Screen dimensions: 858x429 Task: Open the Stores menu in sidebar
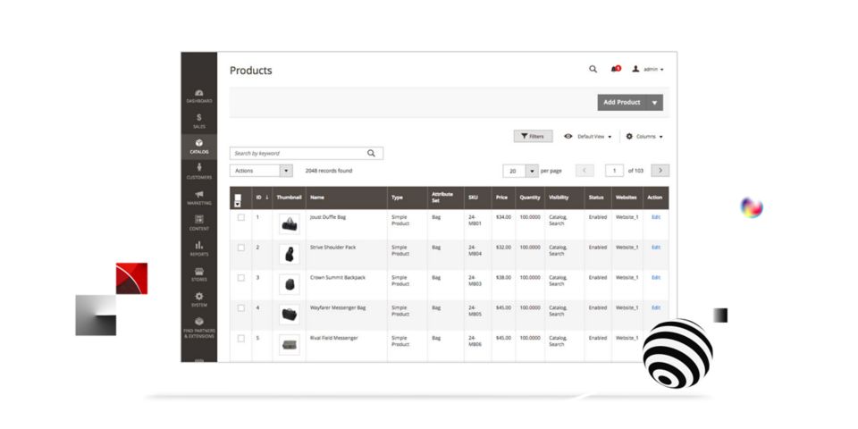(199, 274)
